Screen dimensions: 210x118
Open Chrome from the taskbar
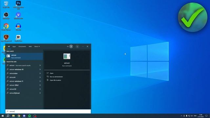click(x=19, y=116)
